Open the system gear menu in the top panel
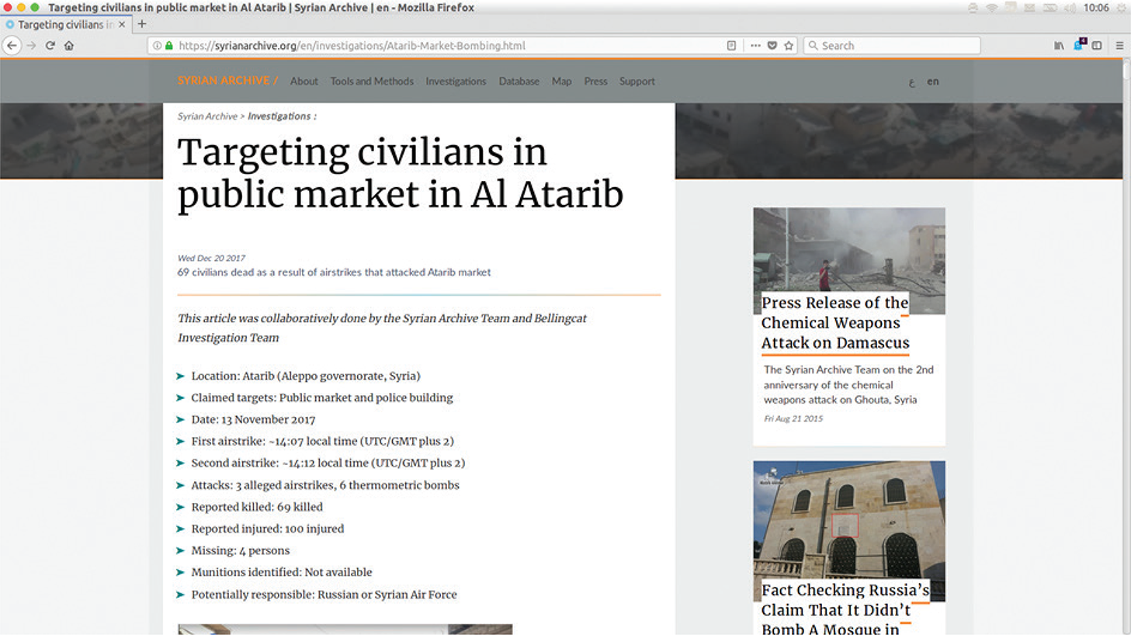Screen dimensions: 1131x635 pyautogui.click(x=1122, y=8)
